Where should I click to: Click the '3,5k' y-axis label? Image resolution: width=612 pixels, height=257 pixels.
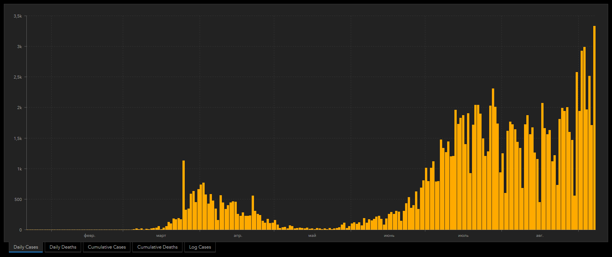(x=18, y=16)
